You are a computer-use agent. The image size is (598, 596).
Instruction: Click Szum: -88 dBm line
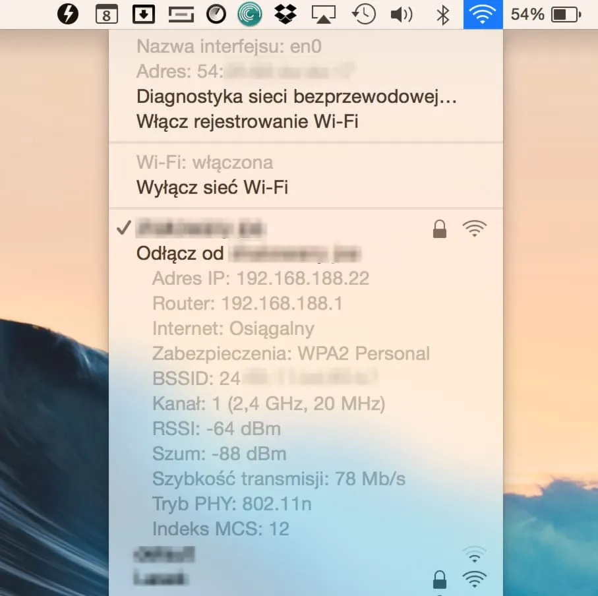[x=305, y=454]
